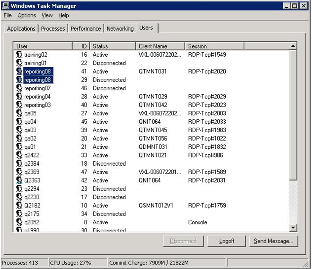Select the qa05 user name
Screen dimensions: 312x269
click(30, 113)
